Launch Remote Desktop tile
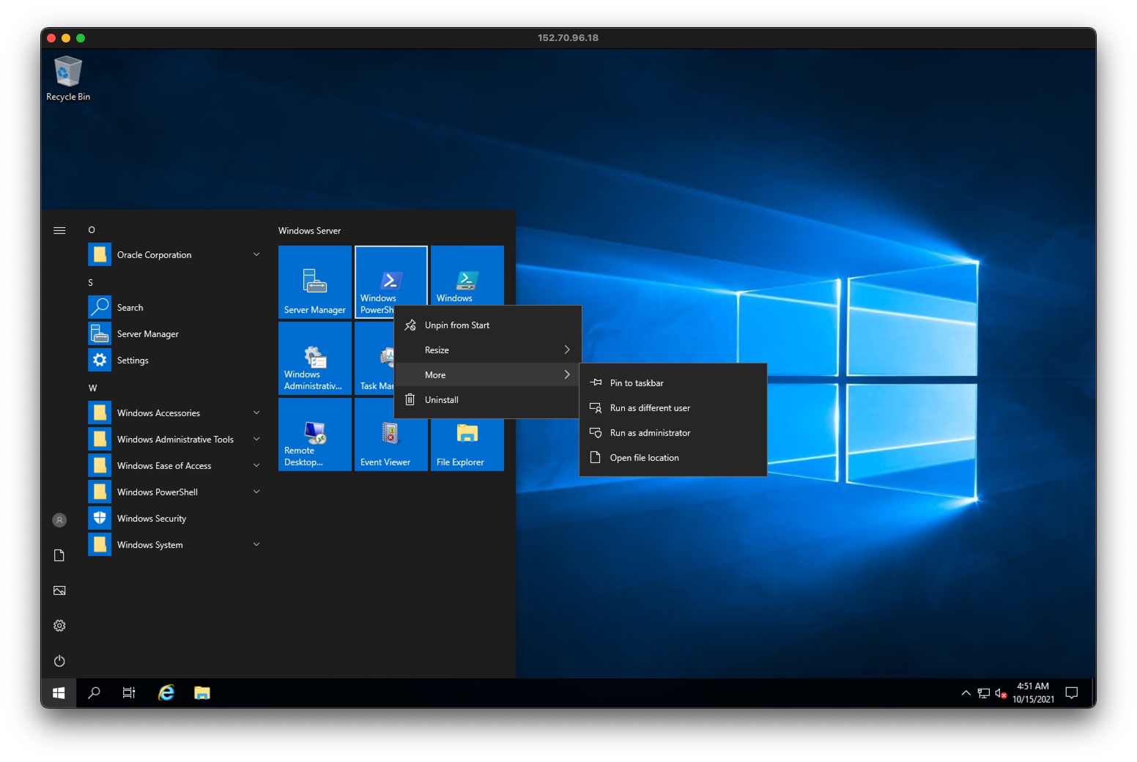Screen dimensions: 1137x762 314,434
